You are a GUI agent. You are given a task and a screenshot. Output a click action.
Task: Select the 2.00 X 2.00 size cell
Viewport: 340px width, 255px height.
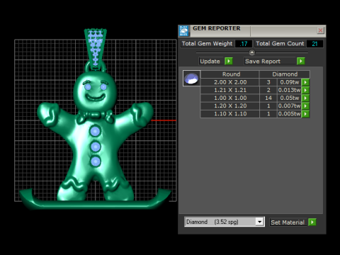tap(229, 82)
